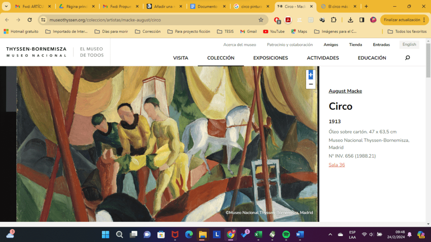Screen dimensions: 431x242
Task: Open the Adobe Acrobat extension icon
Action: pos(288,20)
